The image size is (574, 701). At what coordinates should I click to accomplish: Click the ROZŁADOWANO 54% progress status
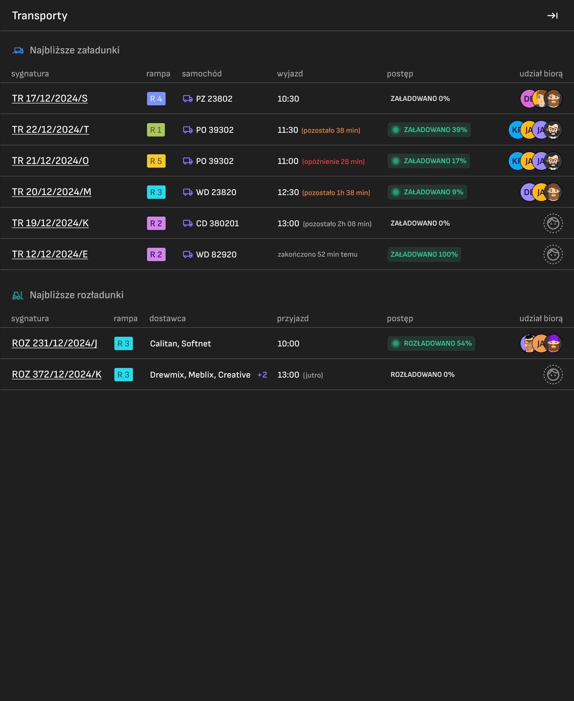pyautogui.click(x=431, y=343)
